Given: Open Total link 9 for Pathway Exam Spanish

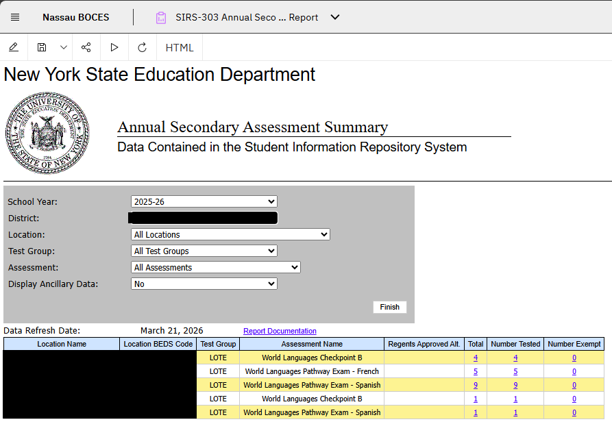Looking at the screenshot, I should point(476,385).
